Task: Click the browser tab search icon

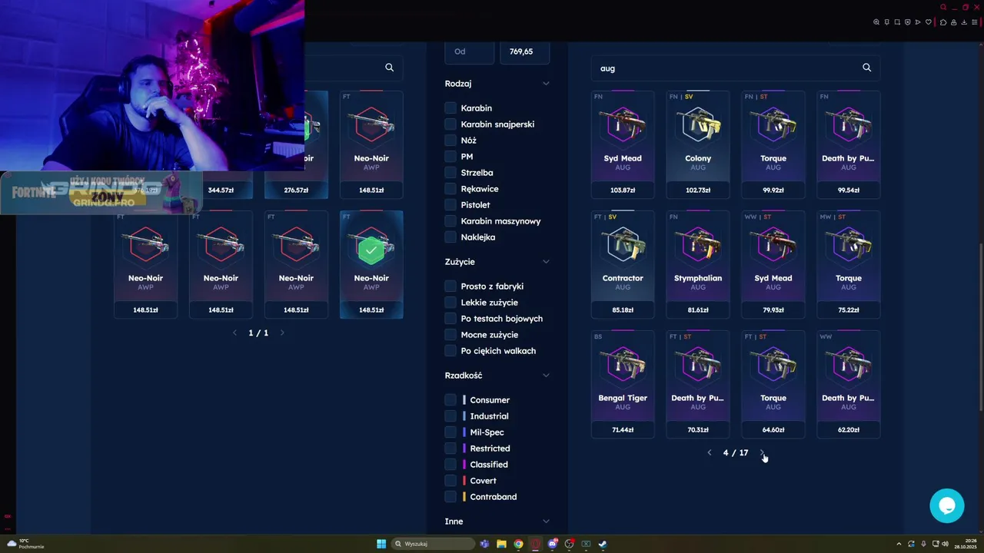Action: coord(943,7)
